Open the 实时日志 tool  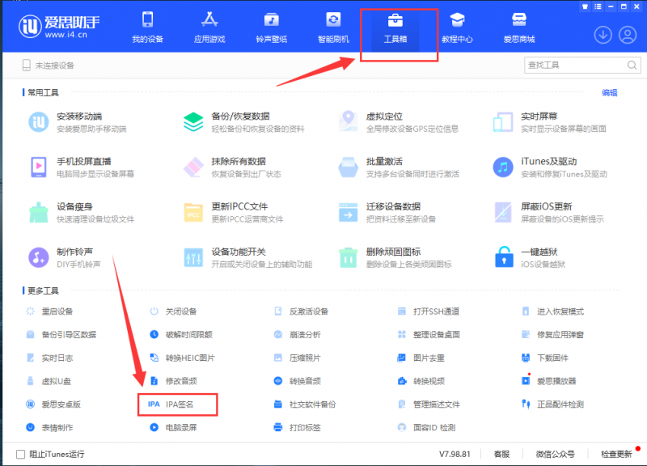49,358
